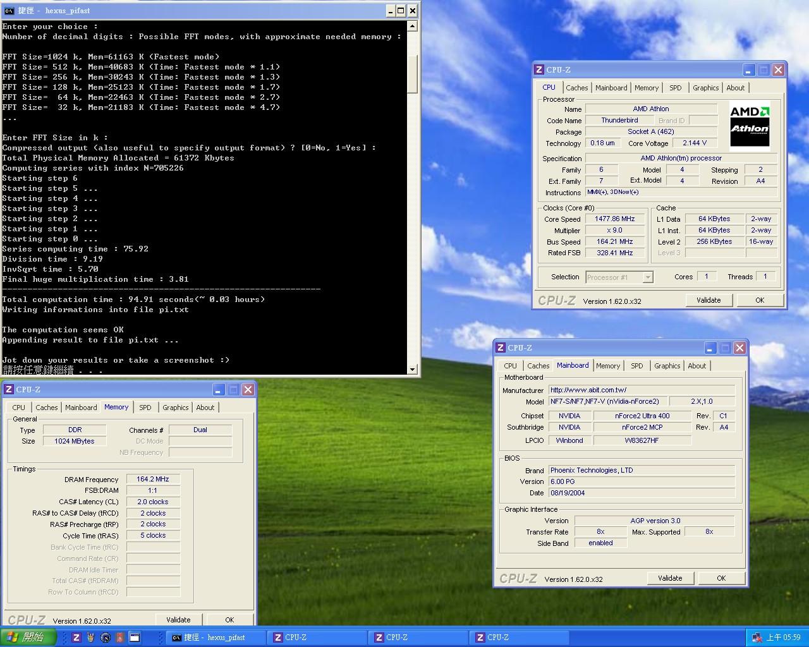Switch to SPD tab in the Memory window
Screen dimensions: 809x647
pos(145,408)
